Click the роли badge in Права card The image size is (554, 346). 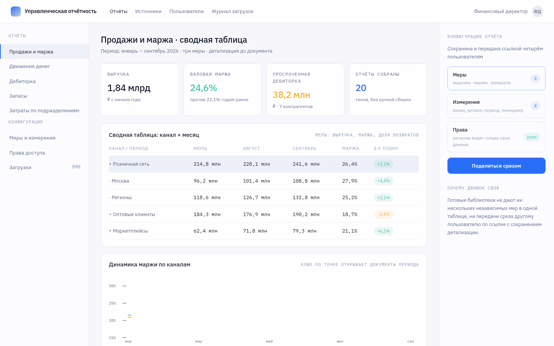[x=532, y=137]
